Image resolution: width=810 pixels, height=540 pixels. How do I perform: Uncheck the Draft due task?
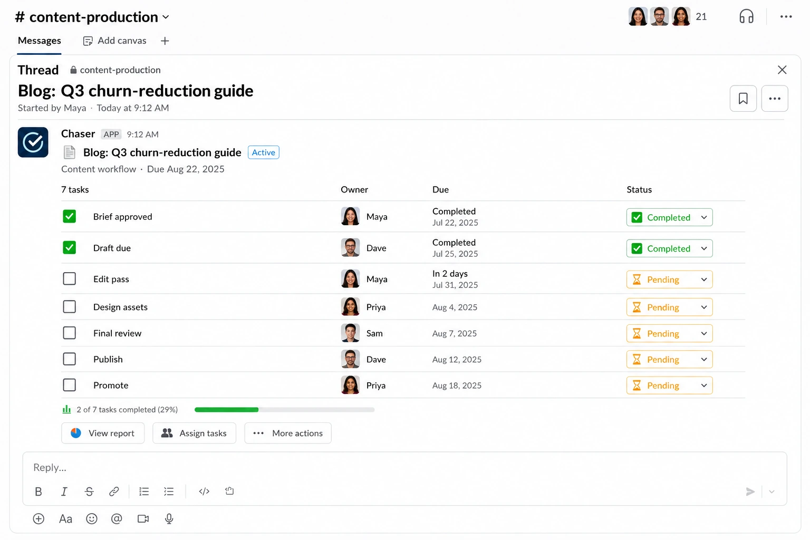point(69,247)
